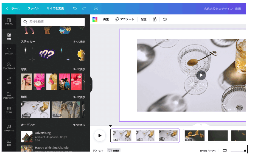This screenshot has height=154, width=255.
Task: Undo the last action
Action: point(75,9)
